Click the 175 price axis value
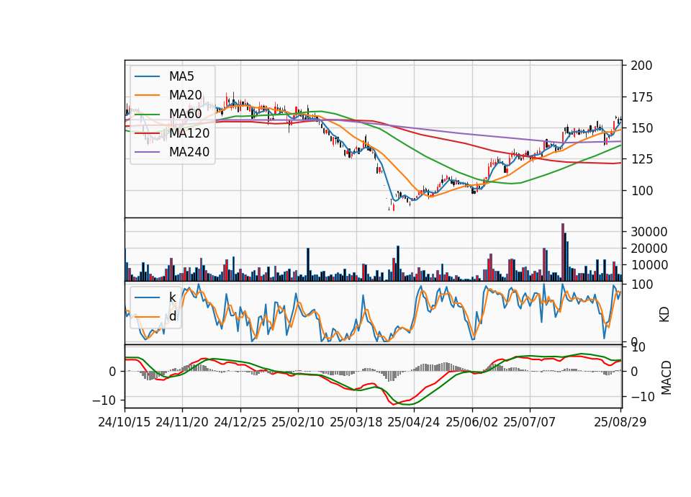 641,97
